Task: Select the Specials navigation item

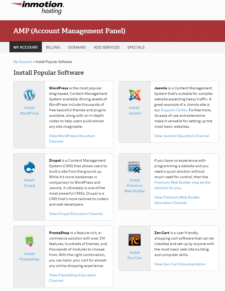Action: (x=136, y=47)
